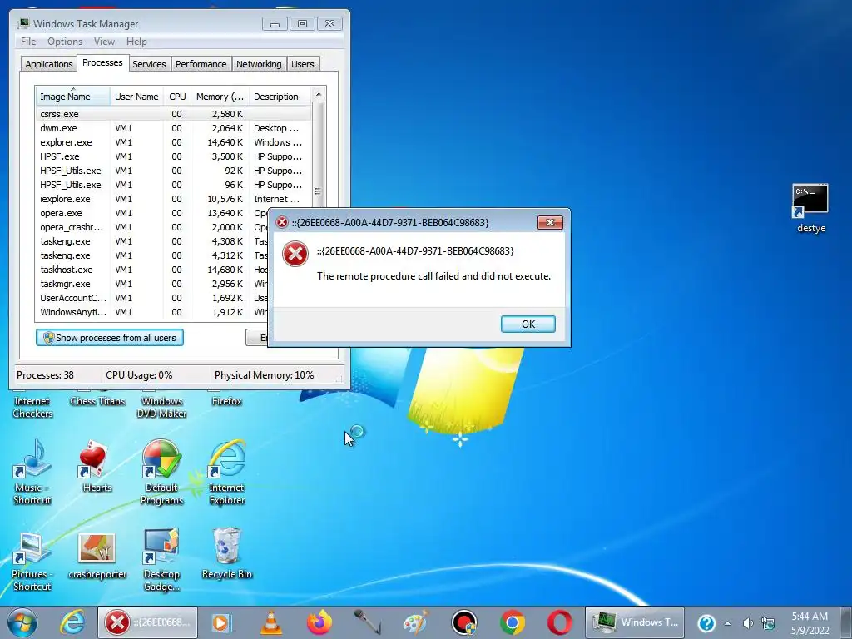This screenshot has width=852, height=639.
Task: Switch to the Networking tab
Action: click(x=259, y=64)
